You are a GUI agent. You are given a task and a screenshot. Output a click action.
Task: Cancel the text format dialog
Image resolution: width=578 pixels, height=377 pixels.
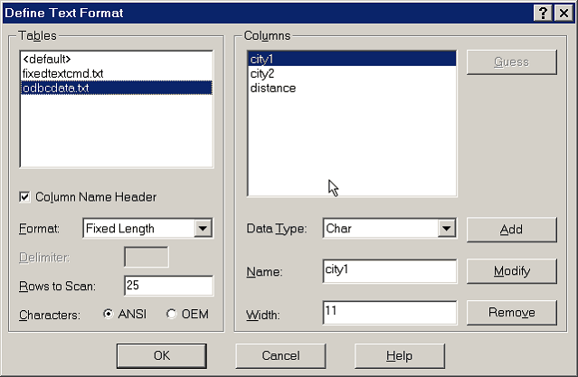point(280,355)
